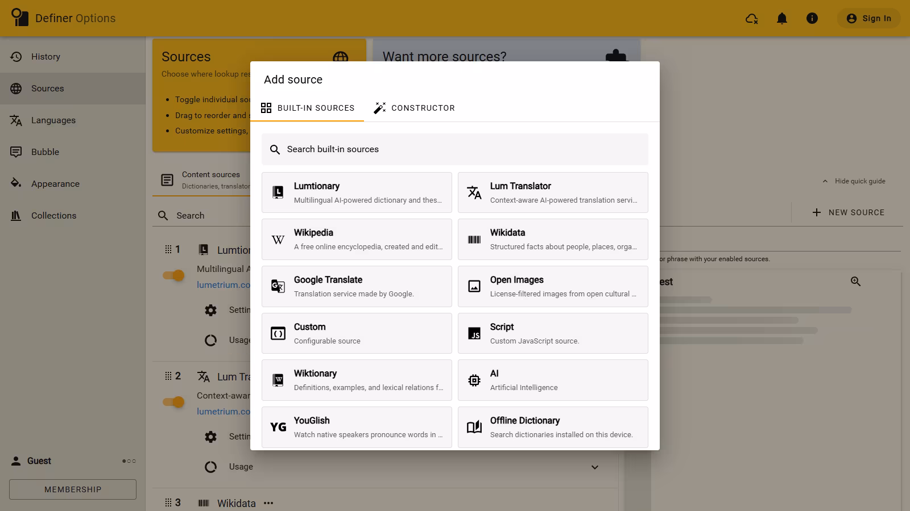The height and width of the screenshot is (511, 910).
Task: Choose the Wikipedia source title
Action: click(x=313, y=233)
